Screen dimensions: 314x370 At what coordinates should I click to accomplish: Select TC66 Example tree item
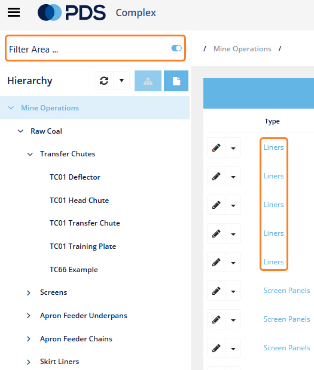pyautogui.click(x=74, y=270)
